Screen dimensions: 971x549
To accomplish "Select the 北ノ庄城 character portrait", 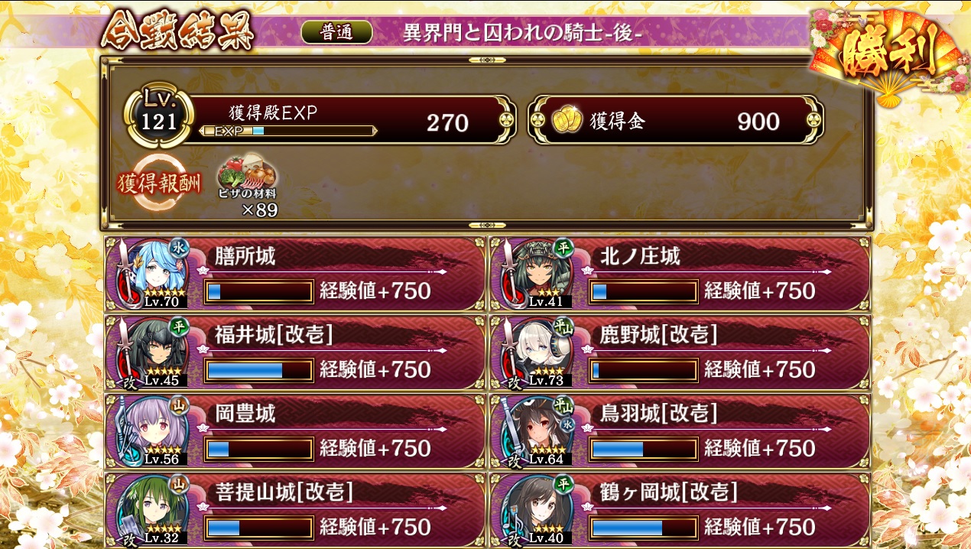I will point(539,274).
